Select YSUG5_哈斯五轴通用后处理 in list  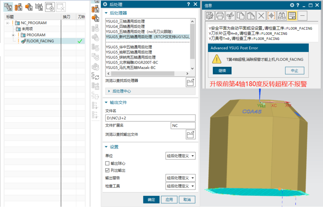pyautogui.click(x=129, y=52)
